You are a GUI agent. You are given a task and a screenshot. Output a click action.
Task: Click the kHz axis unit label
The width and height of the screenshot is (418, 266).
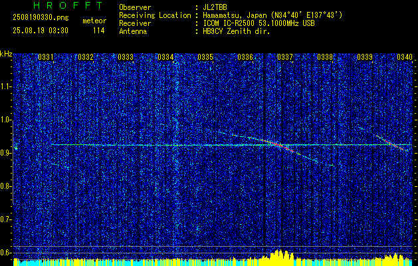tap(6, 54)
